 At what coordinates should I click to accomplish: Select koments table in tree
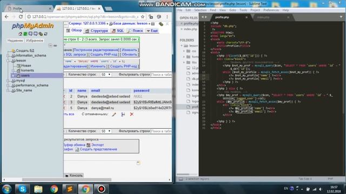(x=28, y=71)
